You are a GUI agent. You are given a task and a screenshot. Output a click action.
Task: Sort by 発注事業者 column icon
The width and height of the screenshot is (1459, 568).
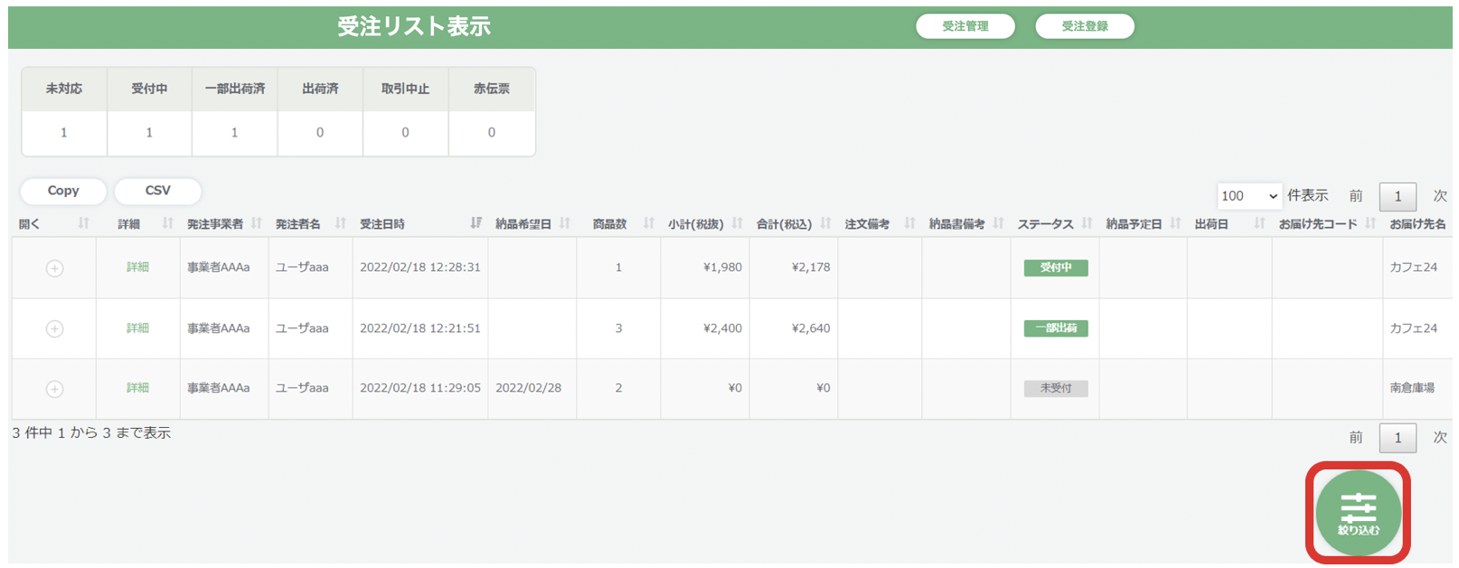pyautogui.click(x=257, y=223)
